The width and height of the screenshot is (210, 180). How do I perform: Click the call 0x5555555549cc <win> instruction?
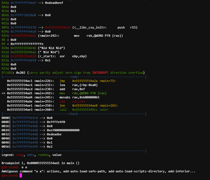pyautogui.click(x=84, y=110)
